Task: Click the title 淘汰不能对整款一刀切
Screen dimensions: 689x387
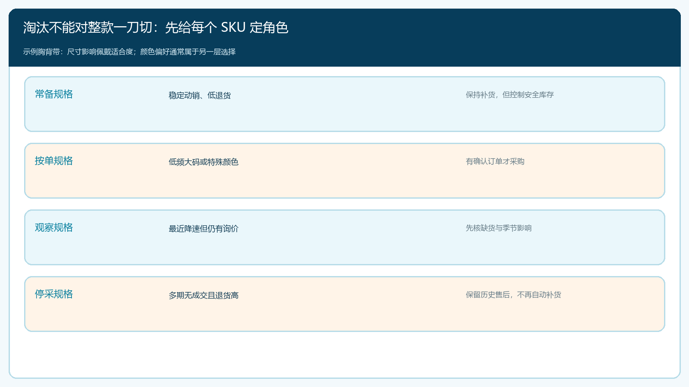Action: [x=88, y=28]
